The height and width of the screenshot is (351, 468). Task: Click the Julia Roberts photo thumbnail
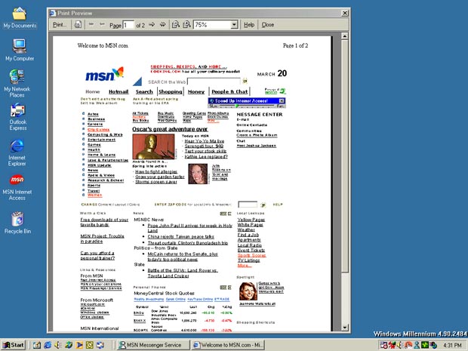(x=198, y=174)
